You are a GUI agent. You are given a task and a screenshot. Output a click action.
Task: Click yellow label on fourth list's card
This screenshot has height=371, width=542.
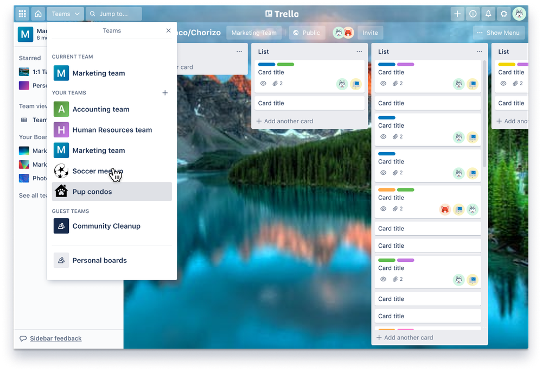506,65
